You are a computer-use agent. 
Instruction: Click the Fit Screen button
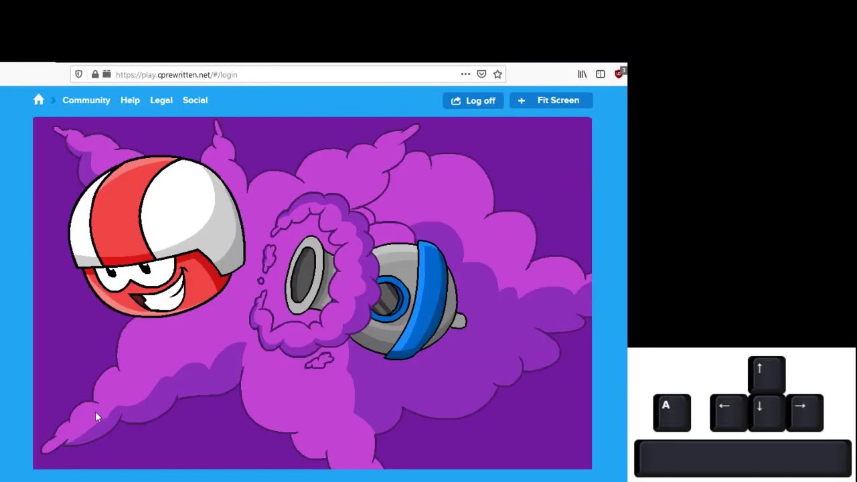point(551,100)
